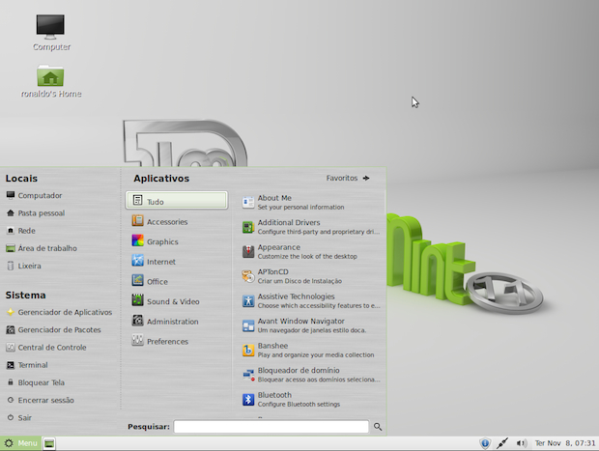Viewport: 599px width, 451px height.
Task: Click the search magnifier icon
Action: tap(378, 427)
